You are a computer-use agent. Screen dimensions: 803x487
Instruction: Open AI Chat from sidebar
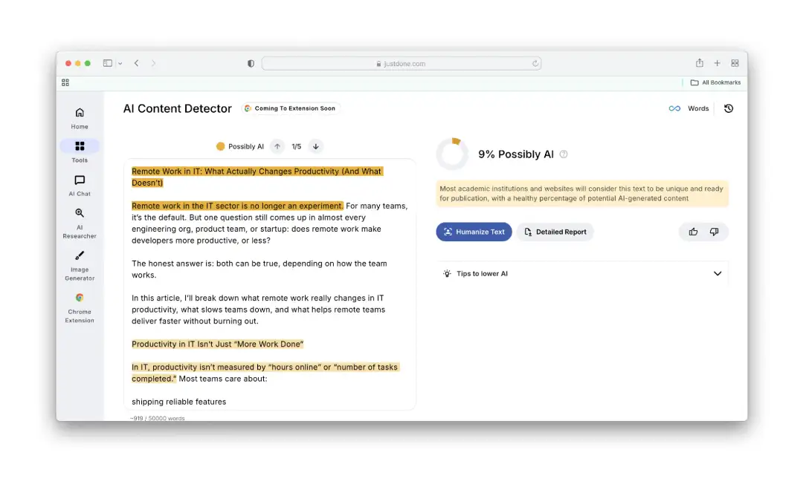[80, 186]
